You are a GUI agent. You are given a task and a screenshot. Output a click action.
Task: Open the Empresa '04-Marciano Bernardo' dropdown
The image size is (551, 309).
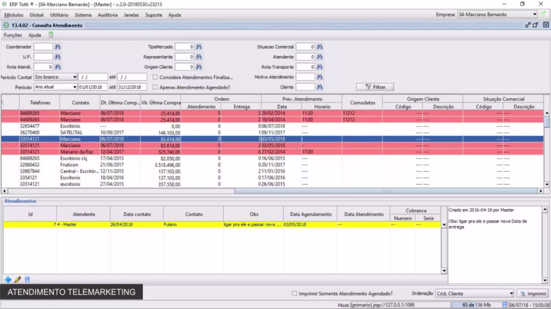pyautogui.click(x=534, y=14)
